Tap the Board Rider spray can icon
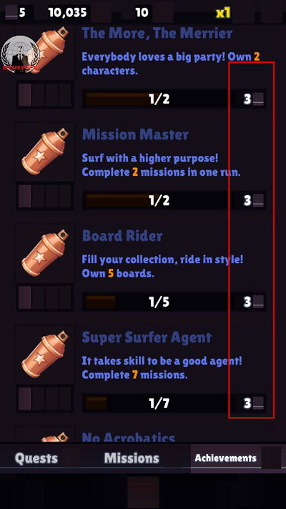Screen dimensions: 286x509 click(x=45, y=253)
